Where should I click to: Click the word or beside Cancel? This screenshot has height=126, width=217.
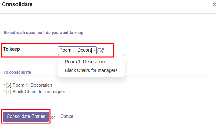(x=53, y=117)
